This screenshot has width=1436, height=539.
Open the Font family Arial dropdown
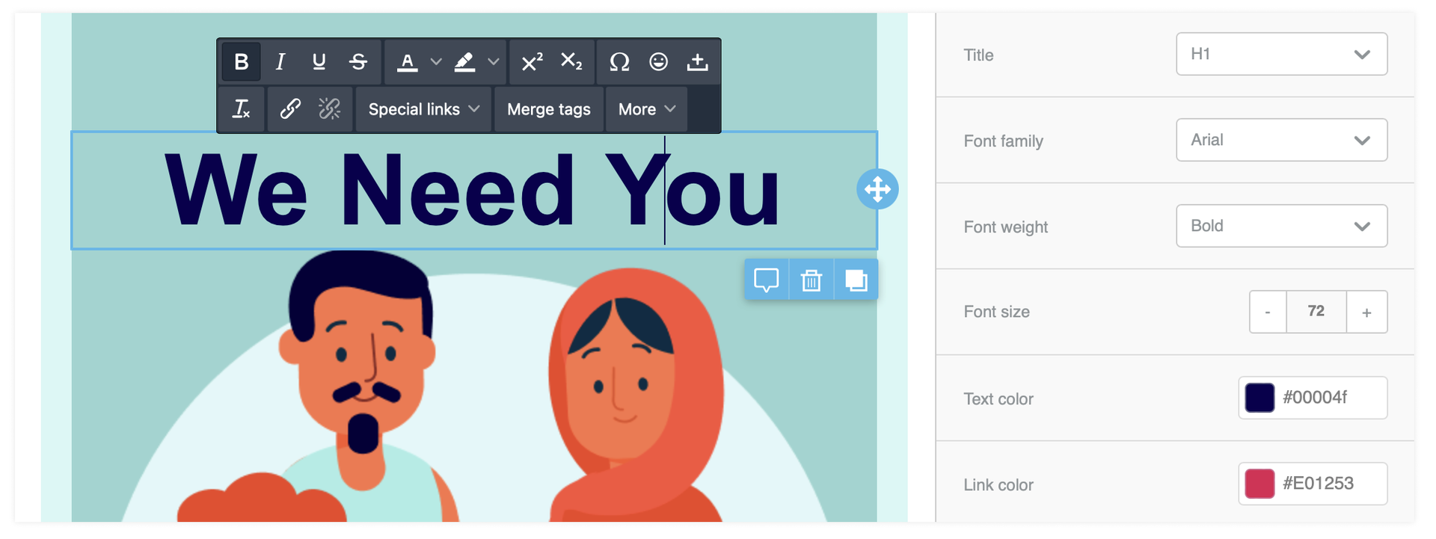pos(1281,140)
